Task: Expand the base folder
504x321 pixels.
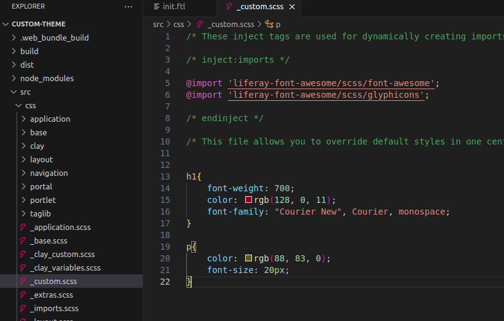Action: (x=23, y=132)
